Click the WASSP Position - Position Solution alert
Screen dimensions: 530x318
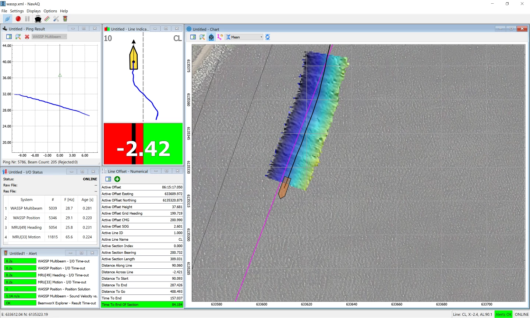64,289
